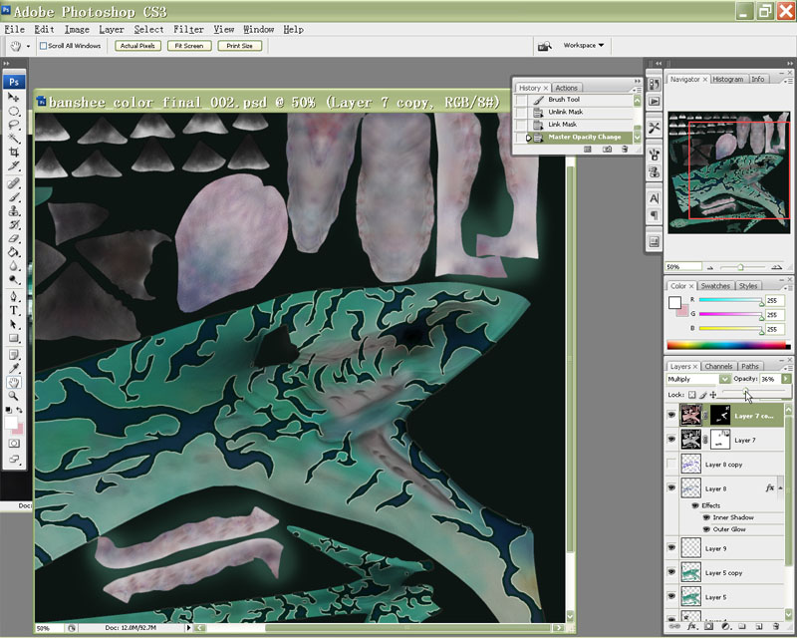This screenshot has height=638, width=797.
Task: Select the Path Selection tool
Action: coord(14,324)
